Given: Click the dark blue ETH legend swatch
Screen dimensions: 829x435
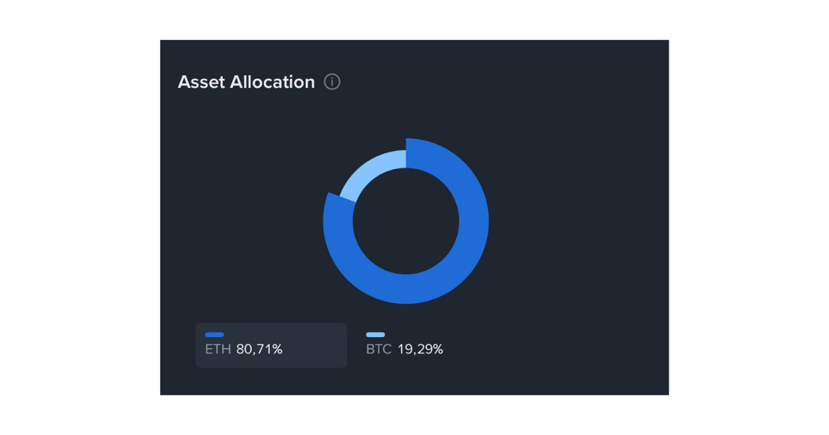Looking at the screenshot, I should tap(214, 335).
